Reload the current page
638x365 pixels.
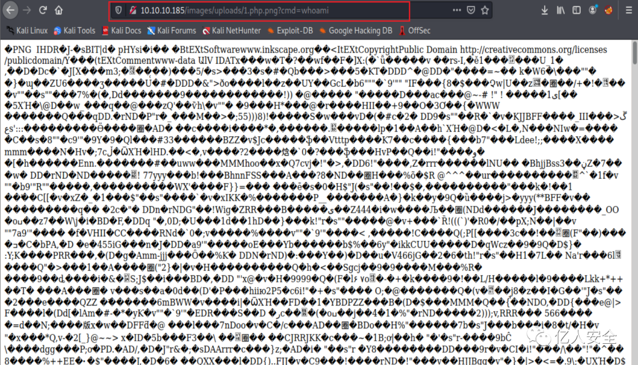point(43,10)
